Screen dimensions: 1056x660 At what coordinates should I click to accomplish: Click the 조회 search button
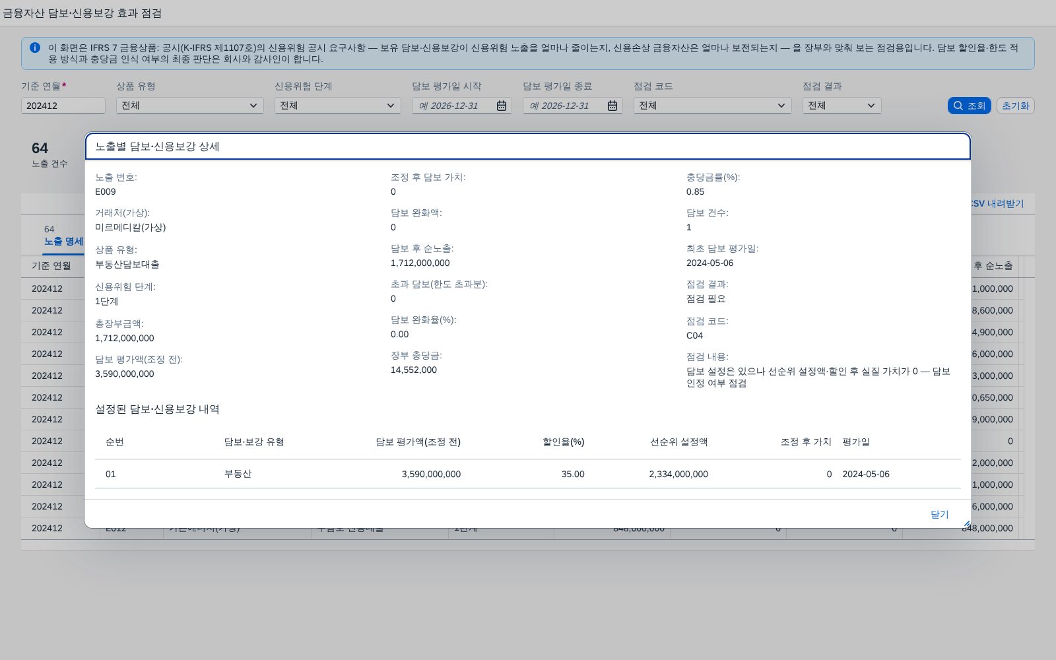click(969, 106)
